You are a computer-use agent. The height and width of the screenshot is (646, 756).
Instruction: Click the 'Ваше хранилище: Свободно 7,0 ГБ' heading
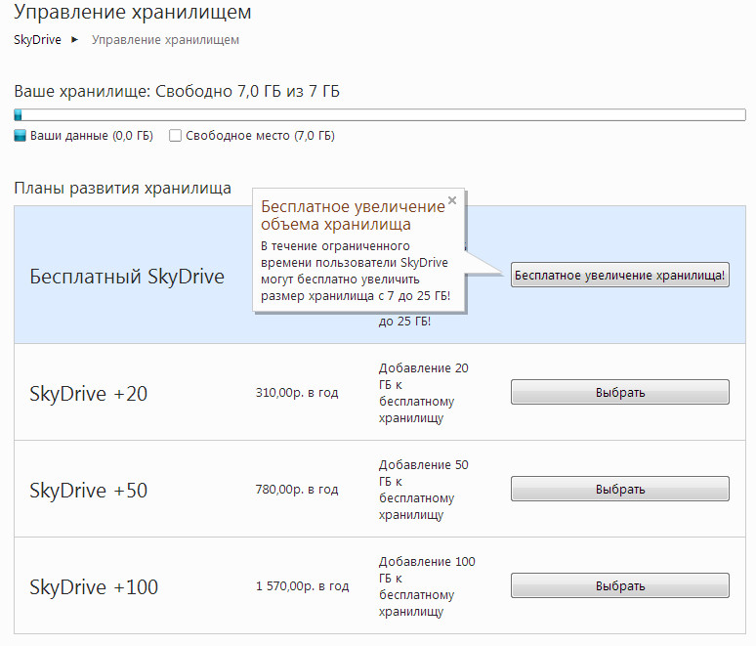coord(177,91)
